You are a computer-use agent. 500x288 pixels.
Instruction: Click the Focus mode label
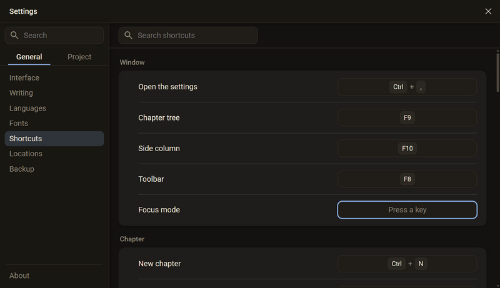coord(159,210)
